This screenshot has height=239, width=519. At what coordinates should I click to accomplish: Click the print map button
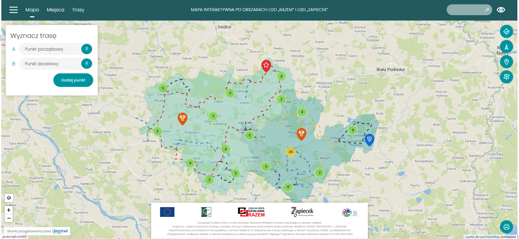(x=506, y=227)
